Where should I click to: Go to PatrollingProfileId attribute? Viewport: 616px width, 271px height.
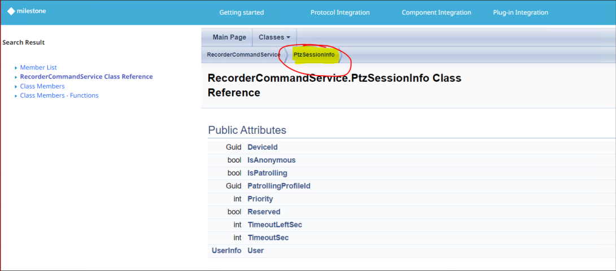pyautogui.click(x=279, y=186)
